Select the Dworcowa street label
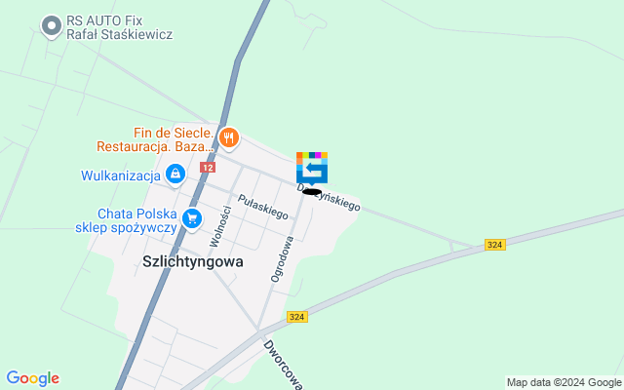The height and width of the screenshot is (390, 624). pyautogui.click(x=283, y=364)
